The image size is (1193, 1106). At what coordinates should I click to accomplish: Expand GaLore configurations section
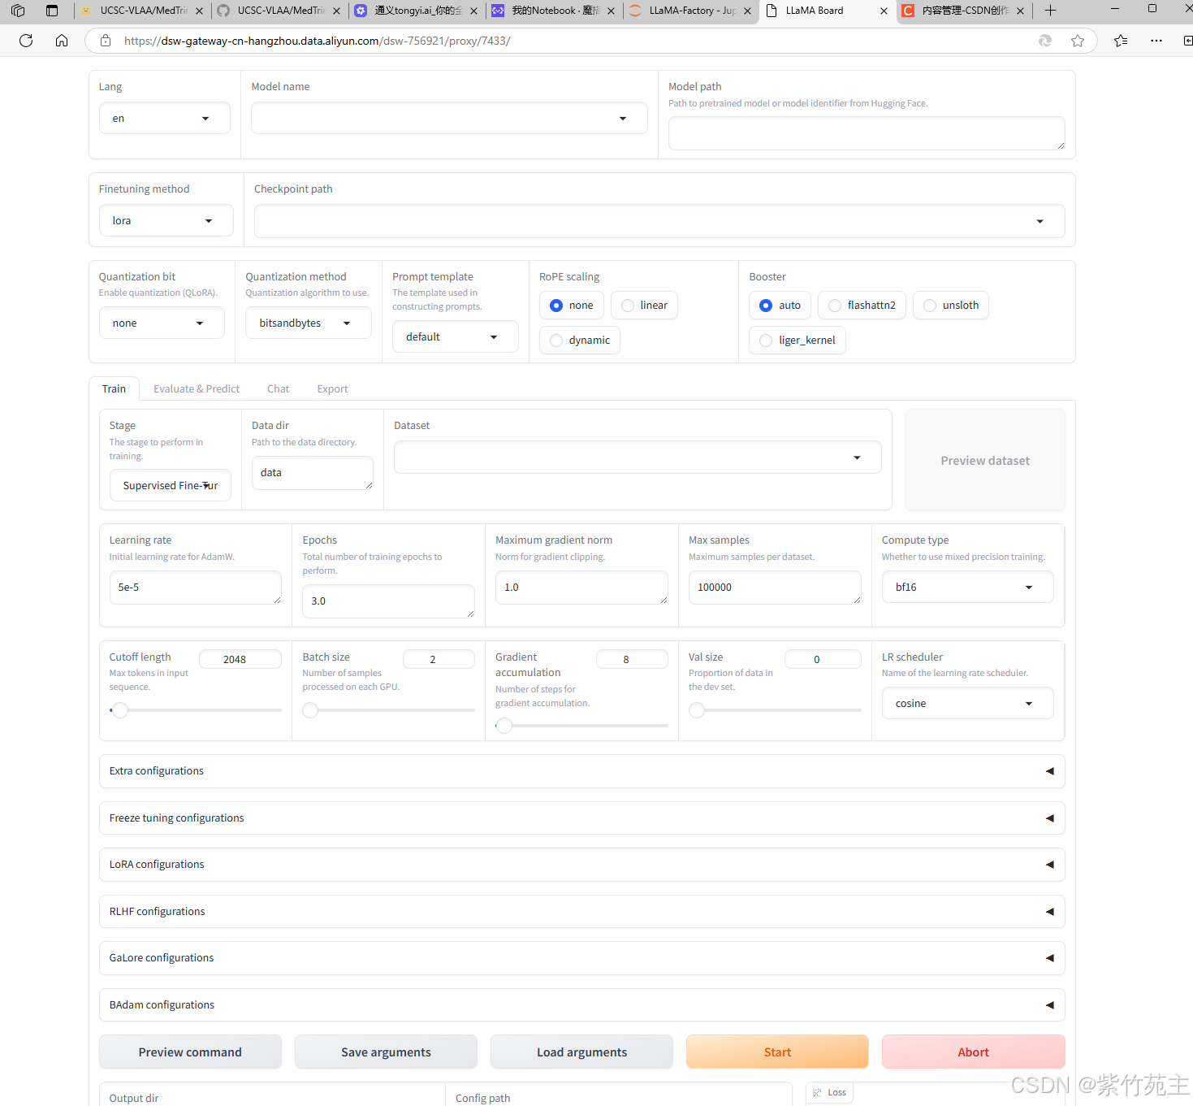point(581,958)
